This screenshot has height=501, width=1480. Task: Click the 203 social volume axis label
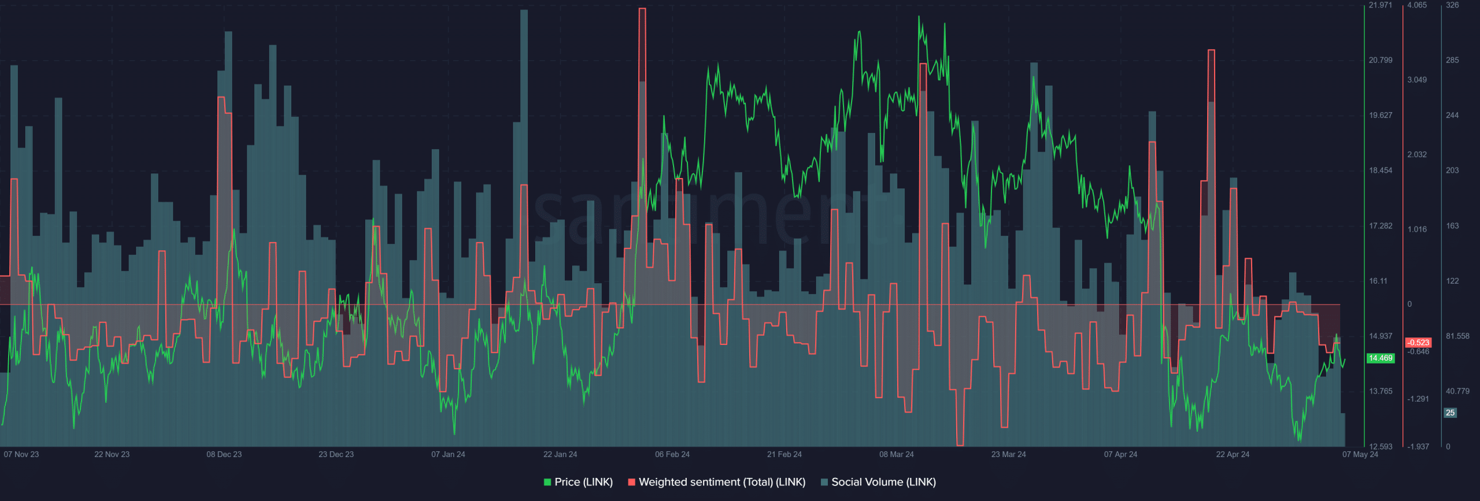1452,170
